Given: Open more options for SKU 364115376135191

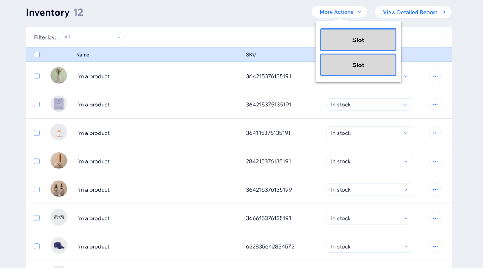Looking at the screenshot, I should 435,133.
